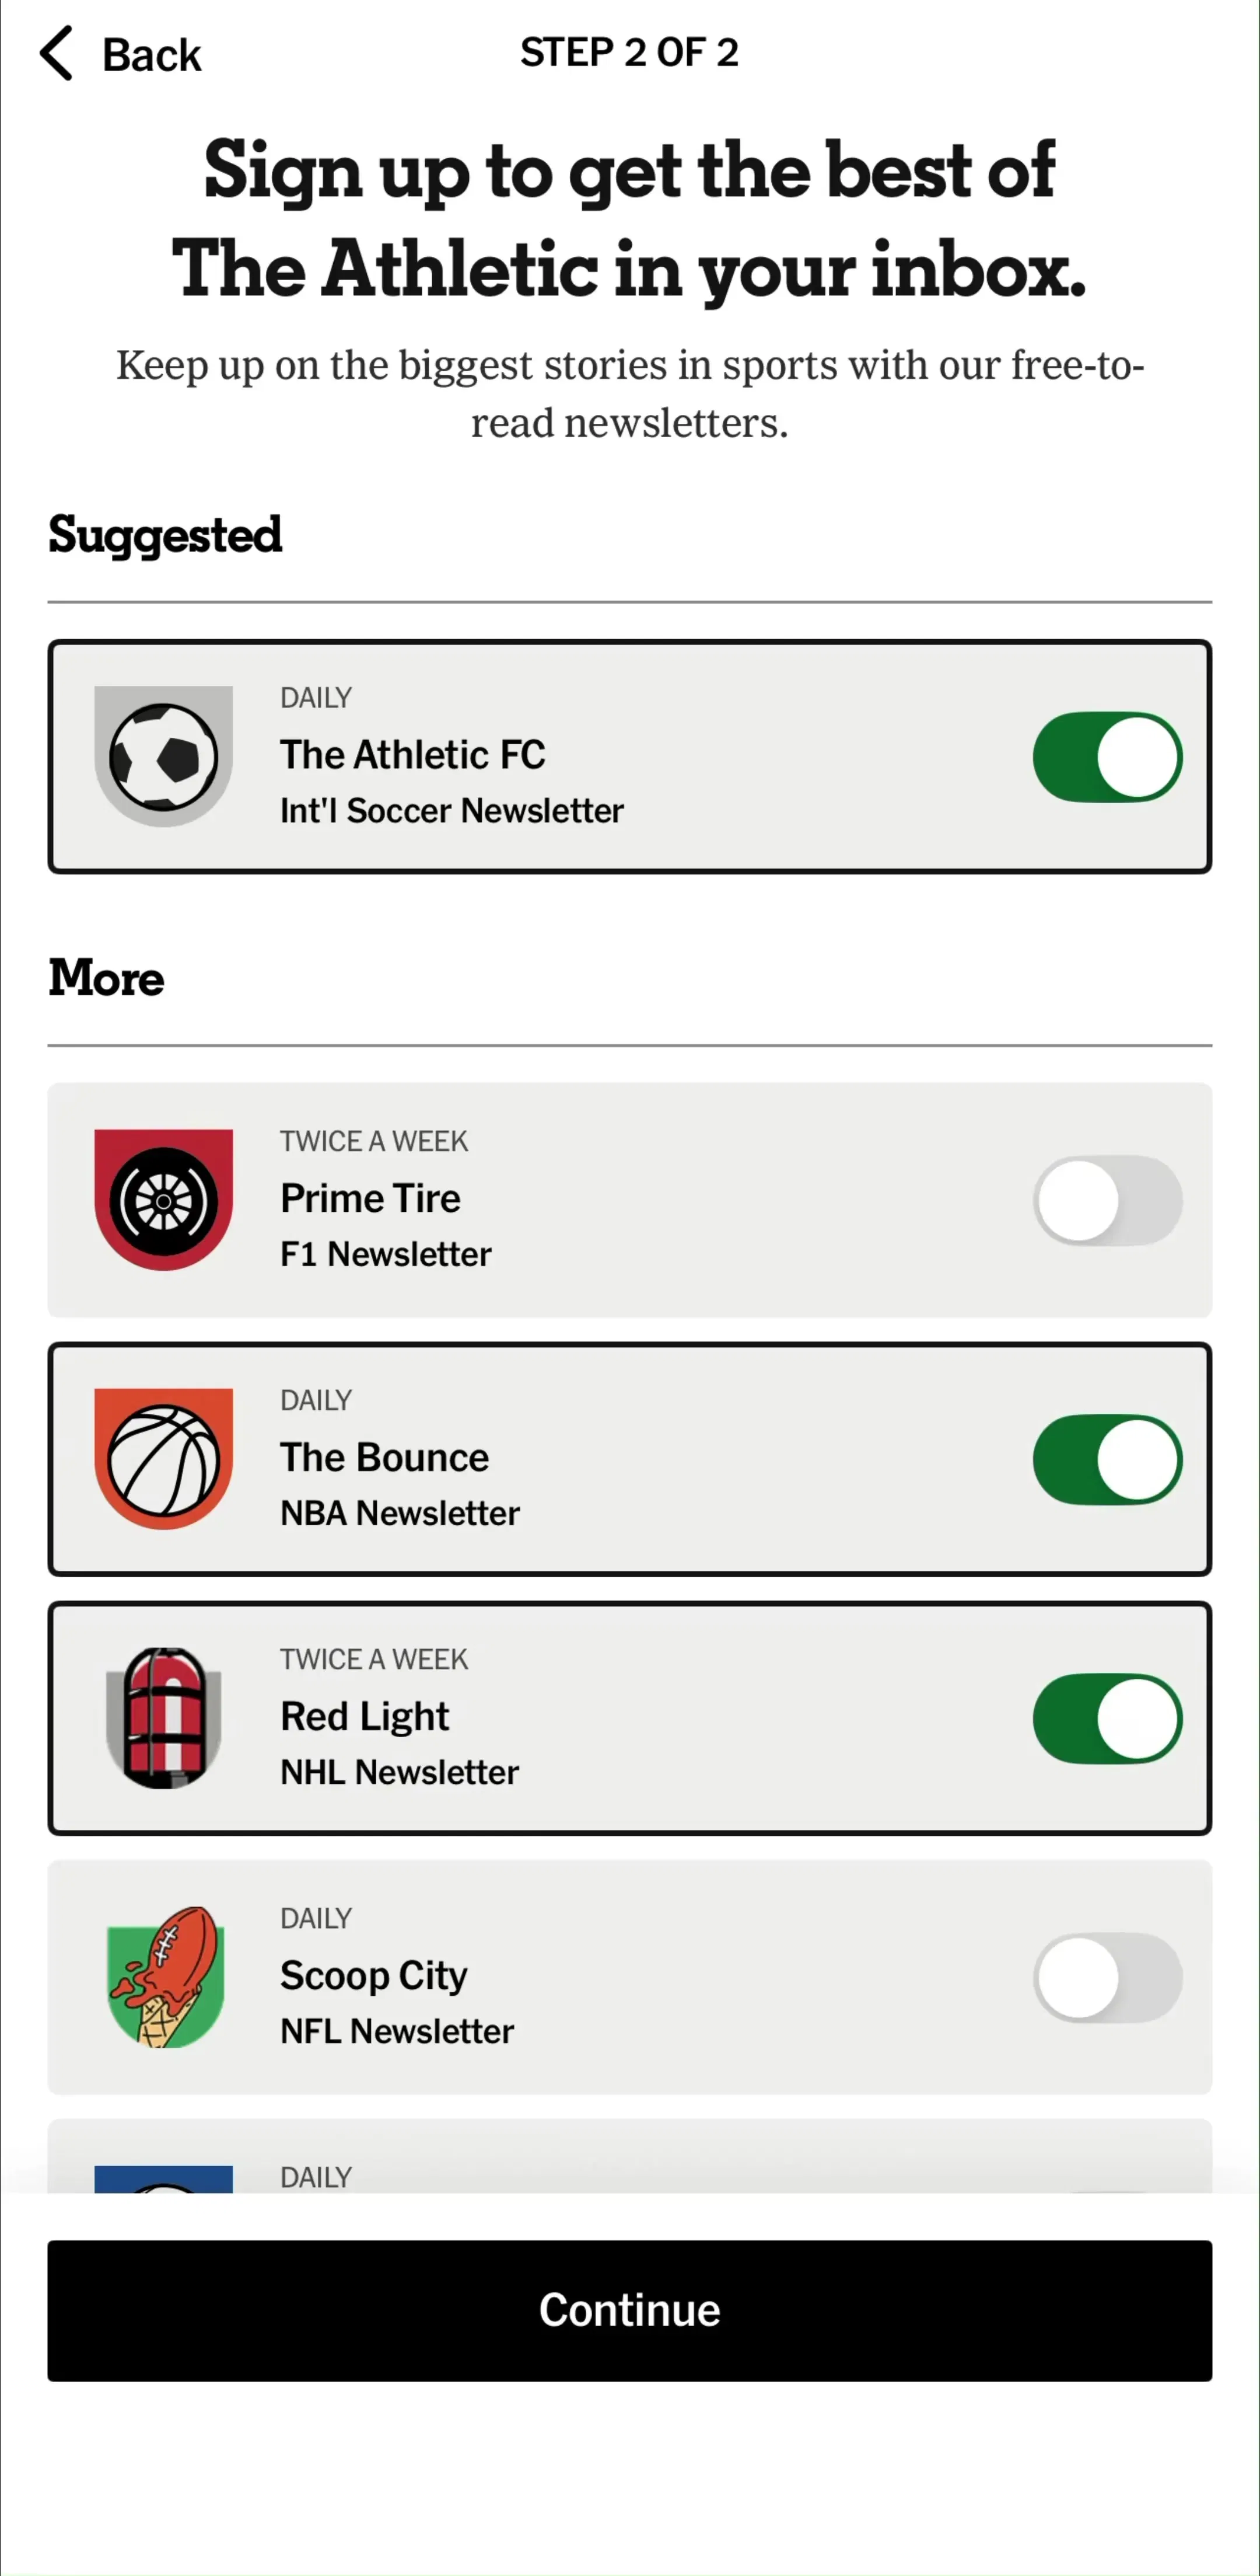Select the Prime Tire newsletter name
Viewport: 1260px width, 2576px height.
370,1198
